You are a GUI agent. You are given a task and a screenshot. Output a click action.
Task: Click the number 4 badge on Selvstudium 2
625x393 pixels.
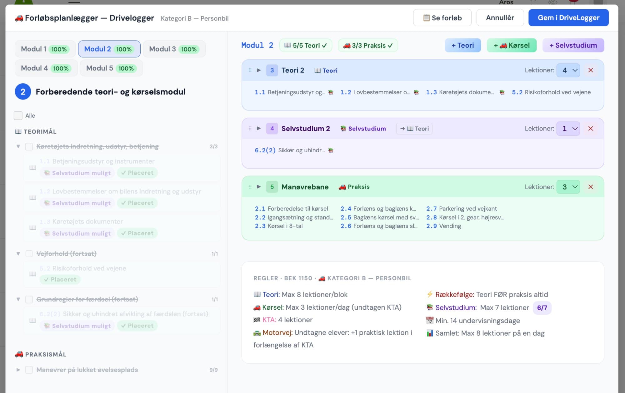click(x=272, y=129)
